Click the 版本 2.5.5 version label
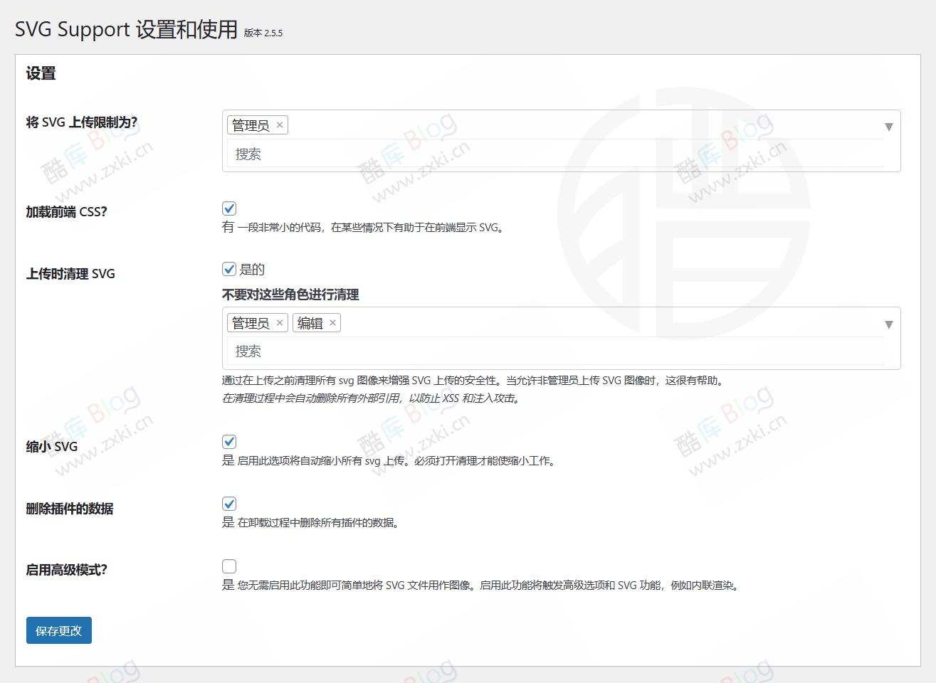 (263, 33)
